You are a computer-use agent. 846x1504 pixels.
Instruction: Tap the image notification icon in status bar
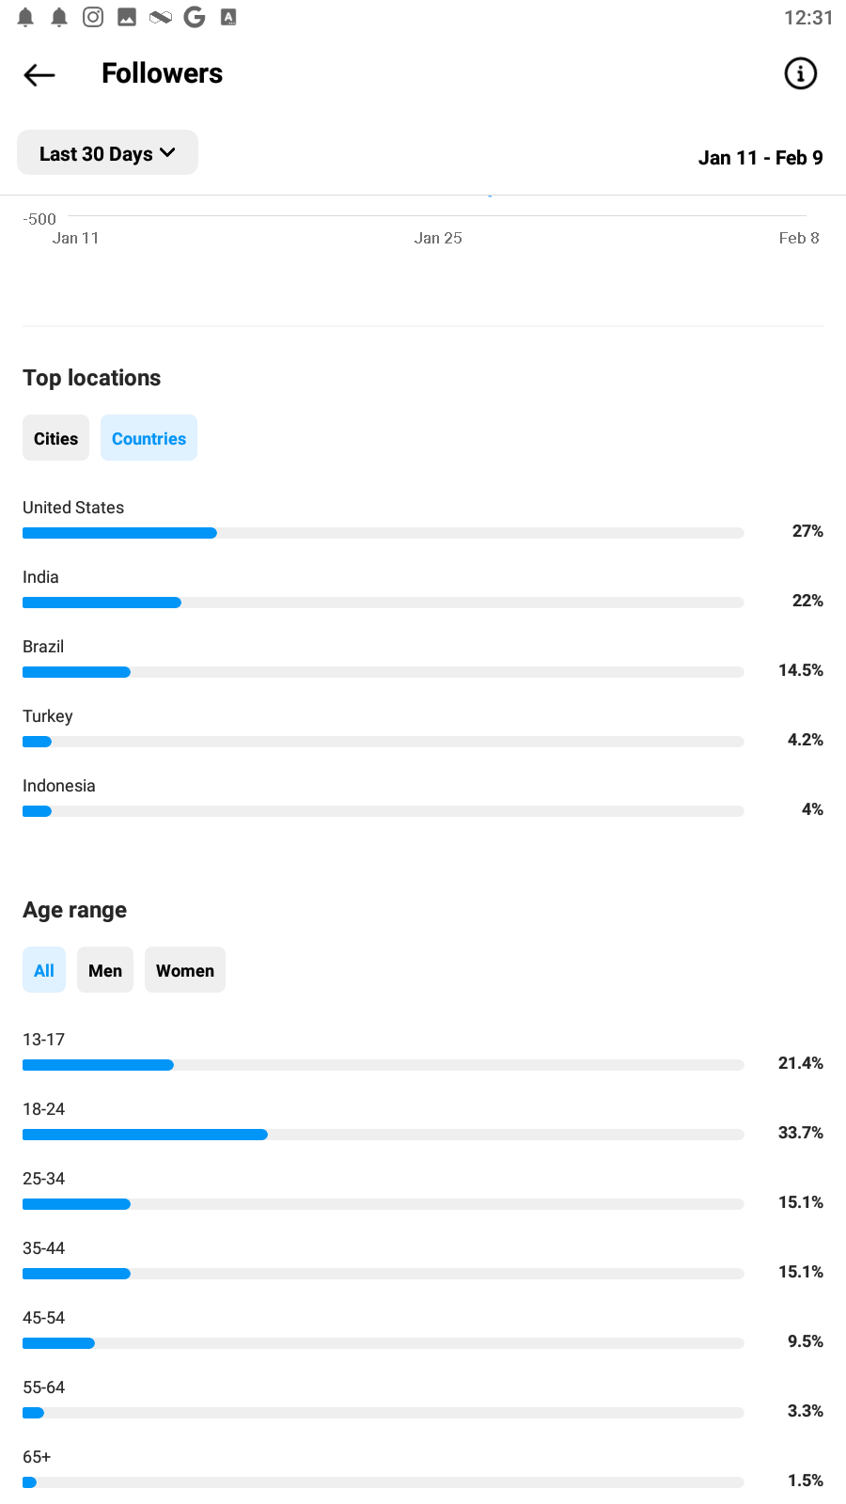pos(127,17)
